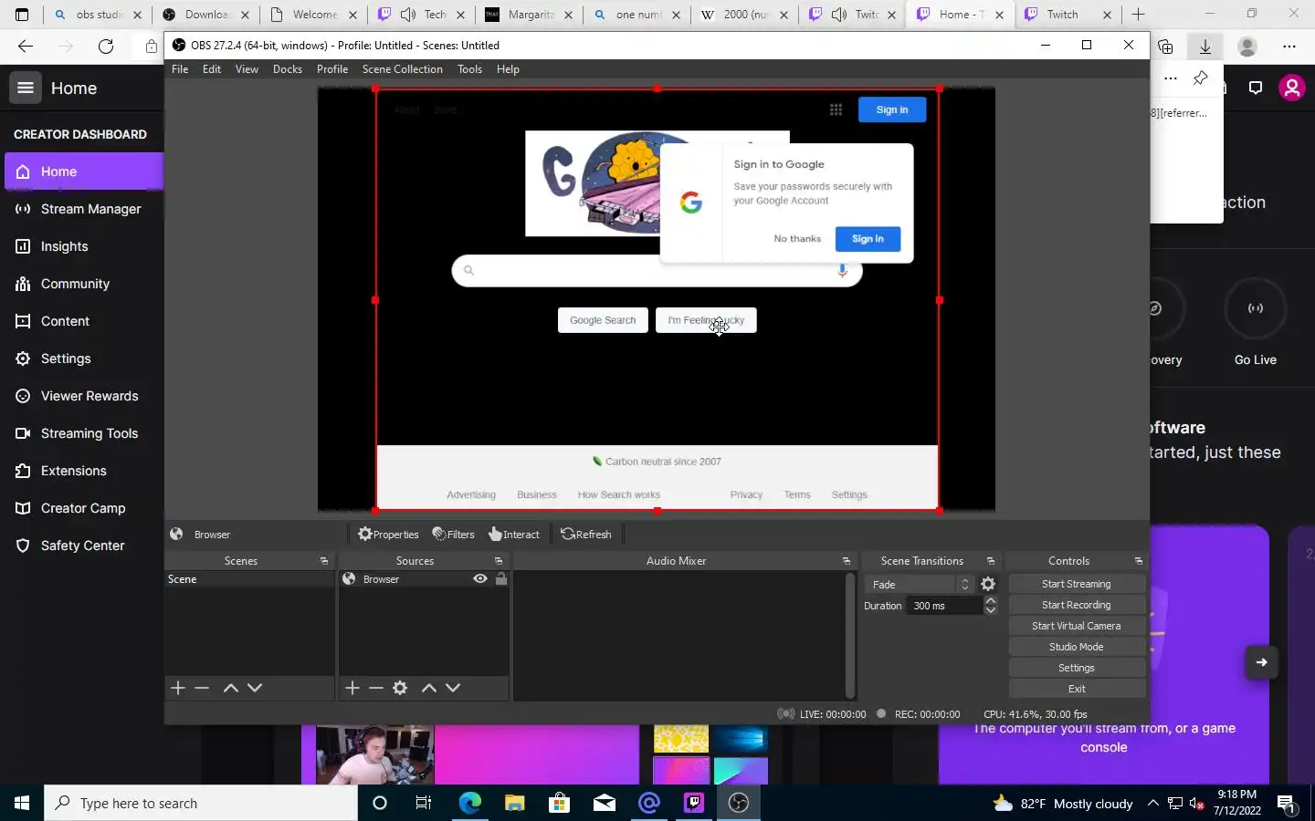Open the Docks menu in OBS

pyautogui.click(x=288, y=69)
